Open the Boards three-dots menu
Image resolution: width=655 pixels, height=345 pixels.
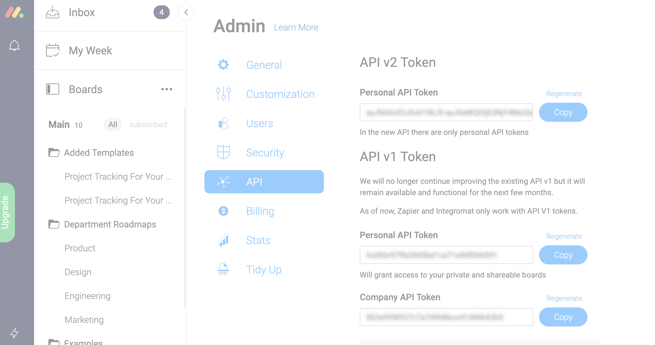pyautogui.click(x=166, y=89)
